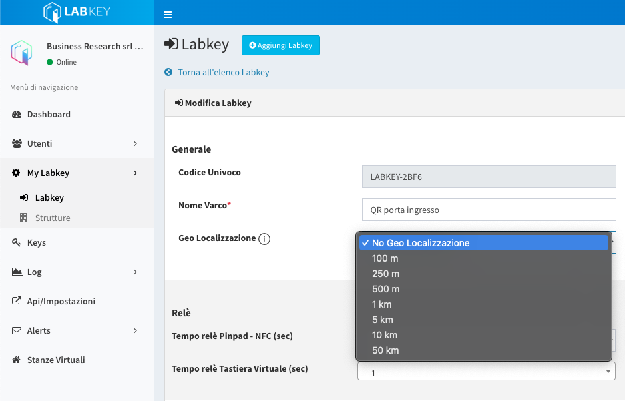Open Labkey submenu item

49,198
